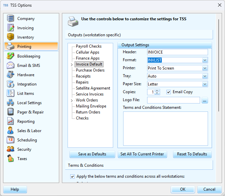Expand the Work Orders tree node
Image resolution: width=225 pixels, height=196 pixels.
click(x=72, y=100)
